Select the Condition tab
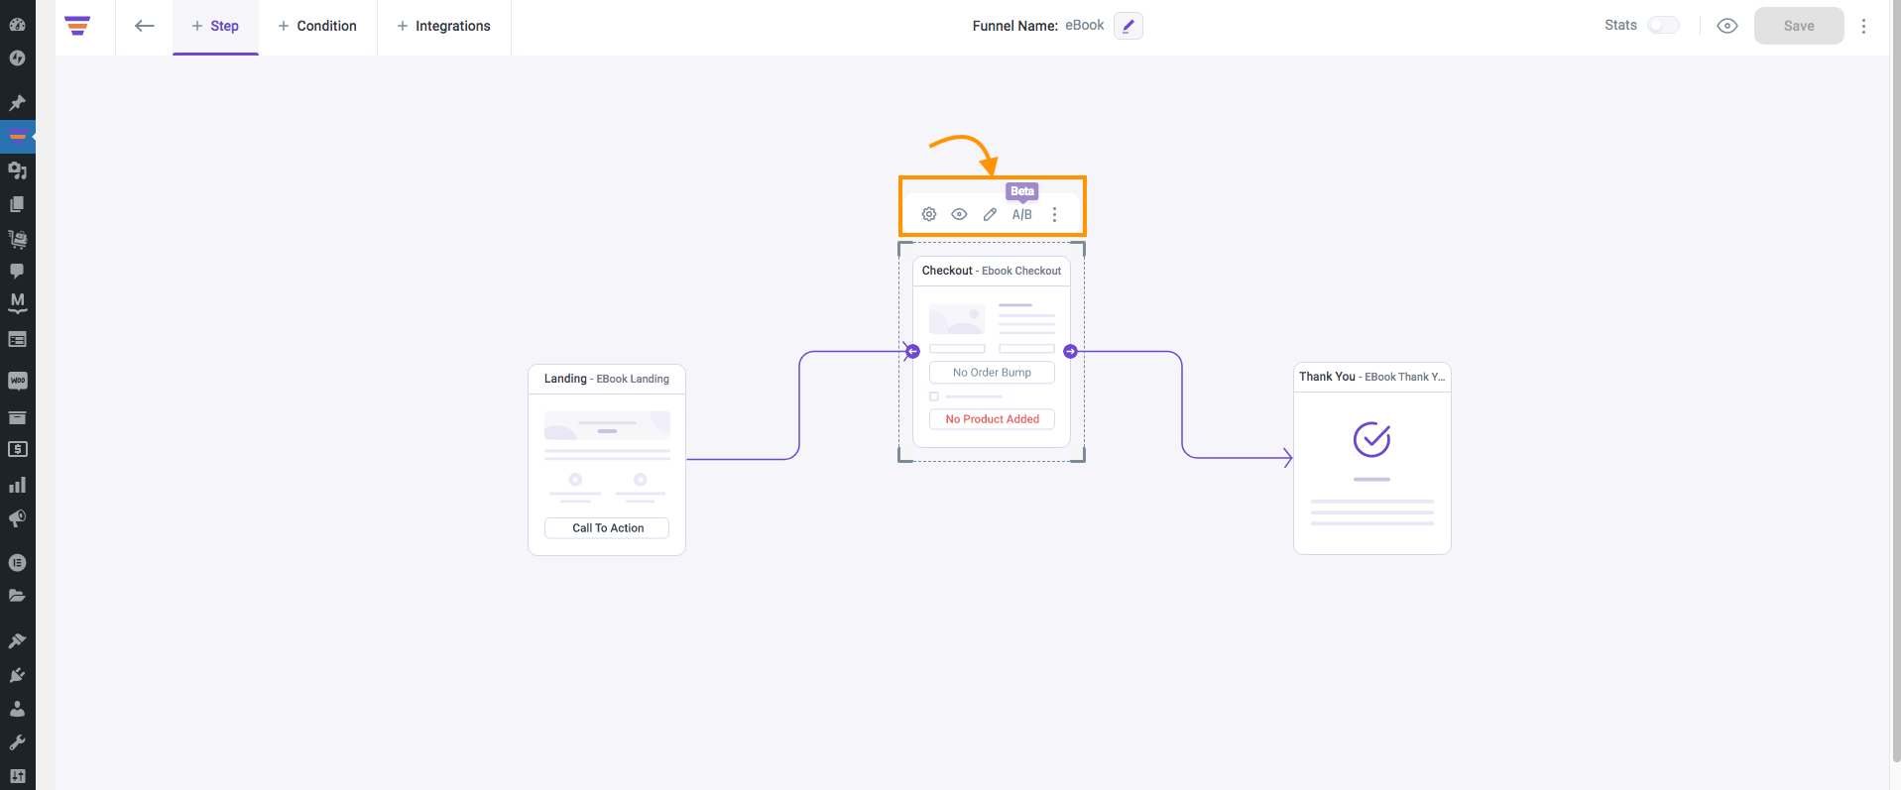 [x=317, y=26]
